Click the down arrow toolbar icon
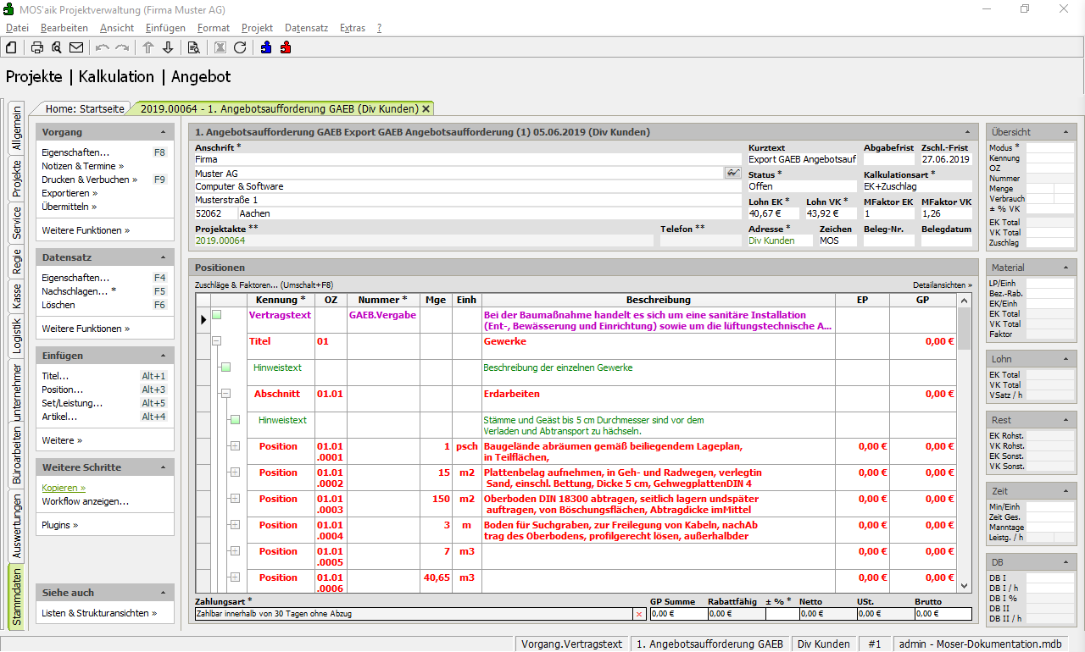The image size is (1085, 652). click(x=168, y=47)
